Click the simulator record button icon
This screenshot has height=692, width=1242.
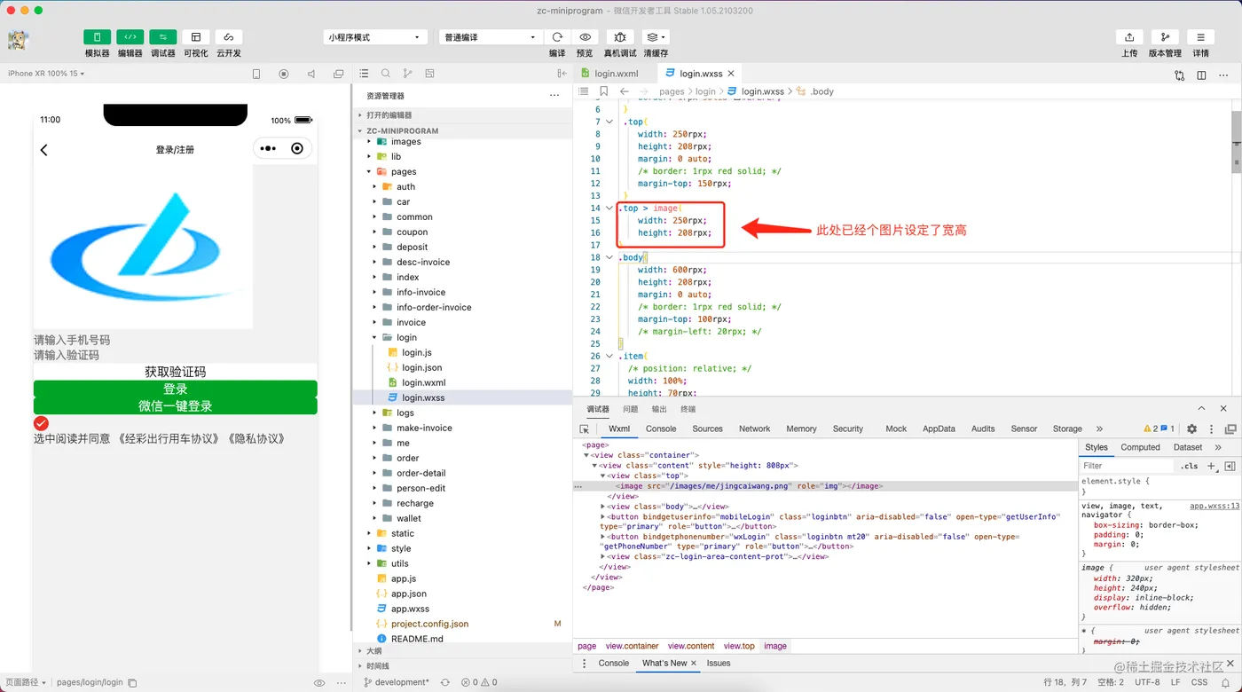tap(284, 75)
